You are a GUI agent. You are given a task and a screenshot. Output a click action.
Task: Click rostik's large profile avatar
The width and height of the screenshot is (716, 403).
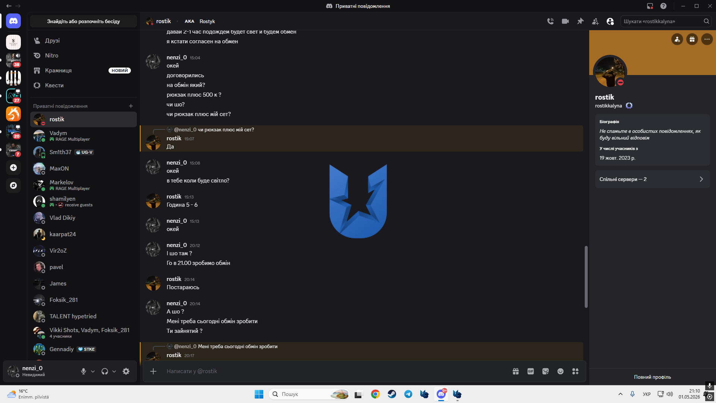coord(610,72)
